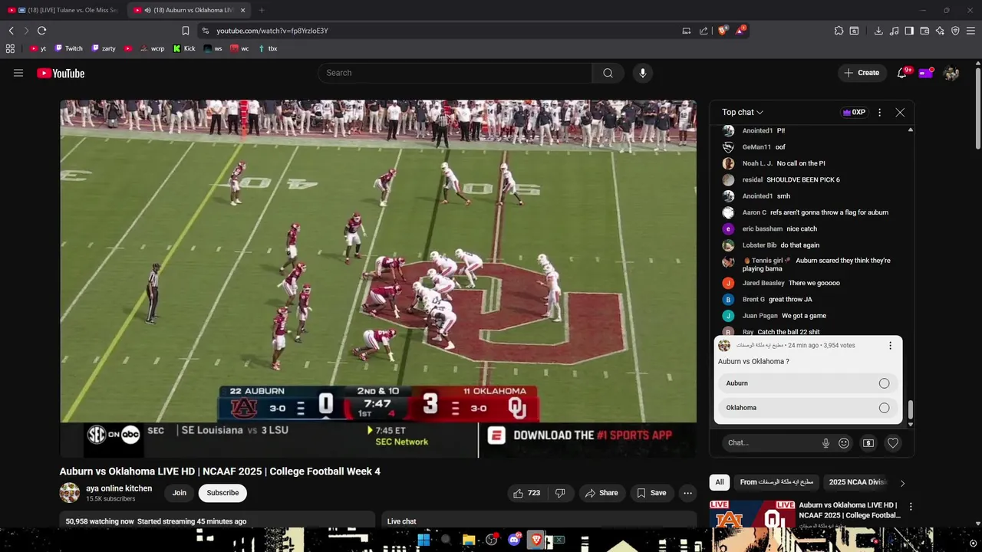
Task: Open the recommended Auburn vs Oklahoma thumbnail
Action: [753, 515]
